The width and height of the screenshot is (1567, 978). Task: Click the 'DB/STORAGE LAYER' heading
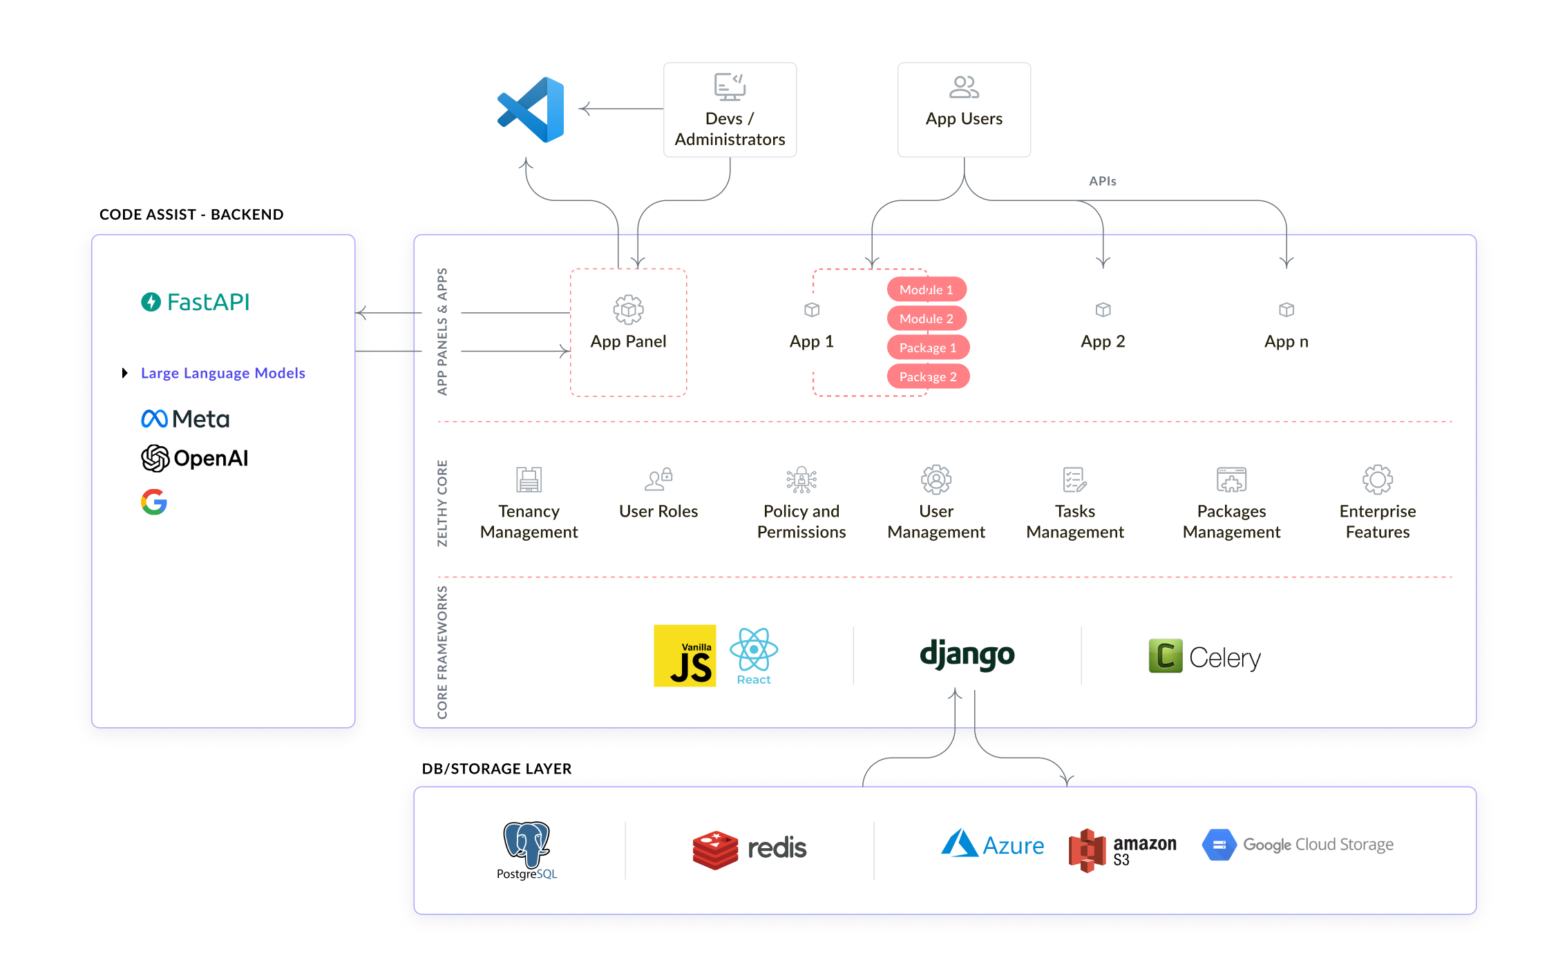(497, 769)
